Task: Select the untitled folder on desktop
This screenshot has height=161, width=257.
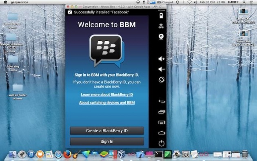Action: tap(18, 88)
